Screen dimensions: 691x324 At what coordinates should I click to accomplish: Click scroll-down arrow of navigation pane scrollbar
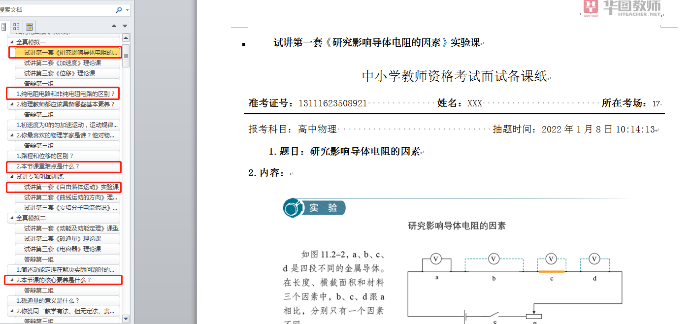[x=126, y=319]
